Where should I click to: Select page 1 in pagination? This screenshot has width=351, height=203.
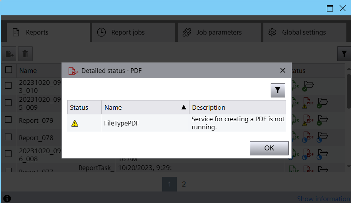(x=170, y=184)
